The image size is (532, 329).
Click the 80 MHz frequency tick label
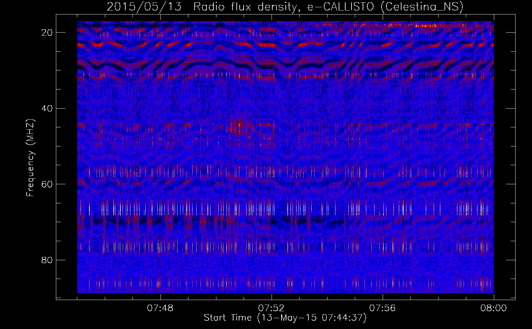[x=47, y=260]
